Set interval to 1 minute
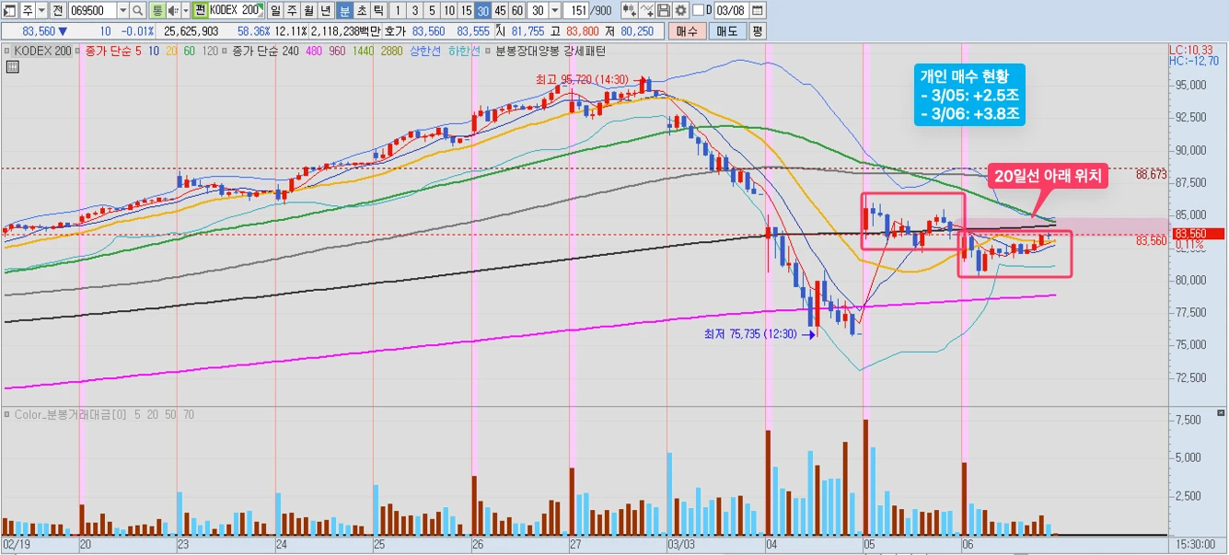 [x=398, y=10]
